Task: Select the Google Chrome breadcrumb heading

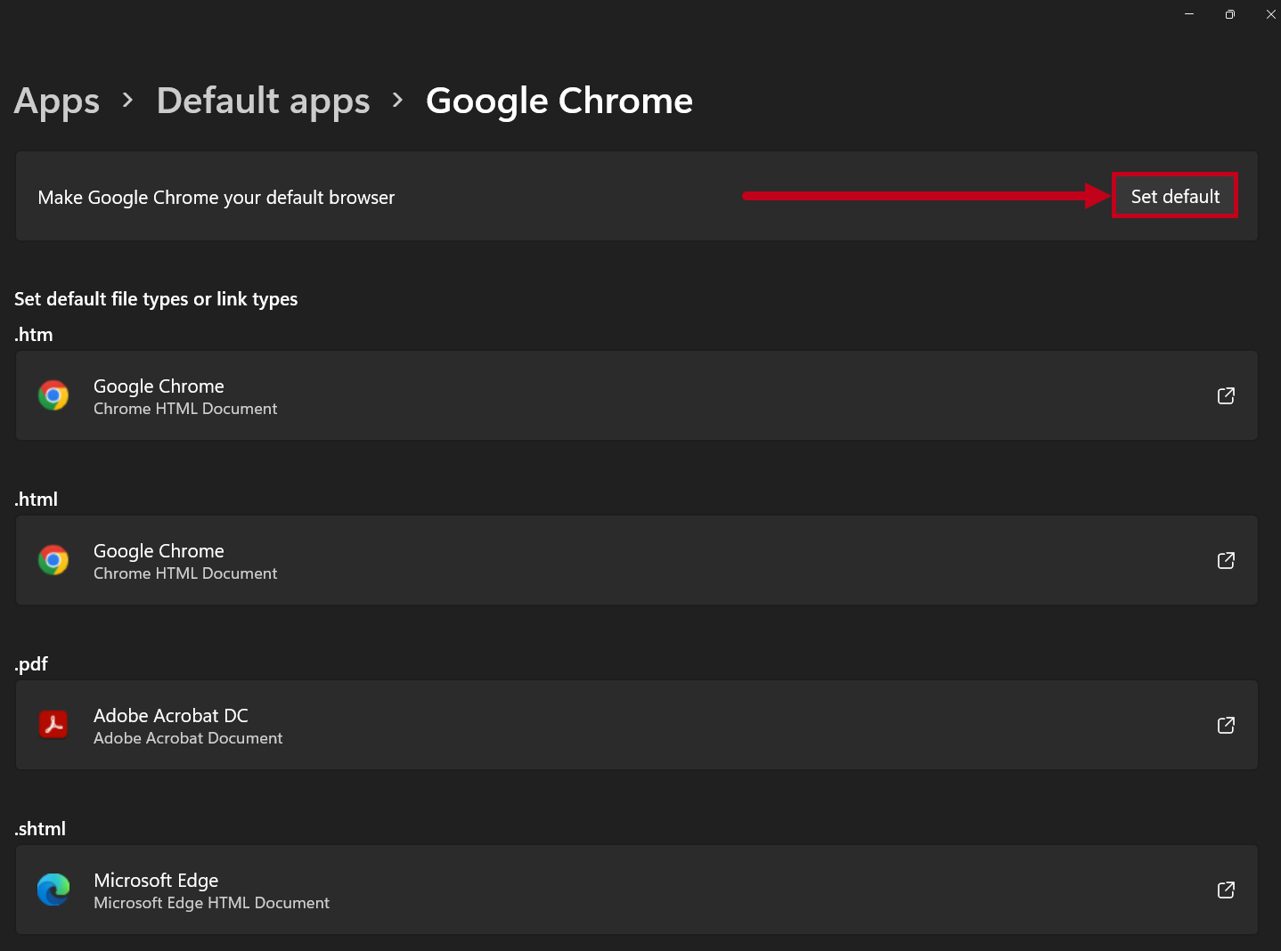Action: [x=559, y=101]
